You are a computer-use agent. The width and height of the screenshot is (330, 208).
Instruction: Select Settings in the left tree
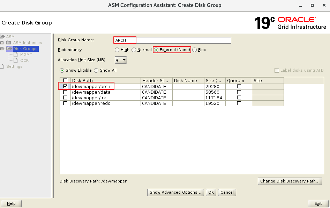(x=14, y=66)
